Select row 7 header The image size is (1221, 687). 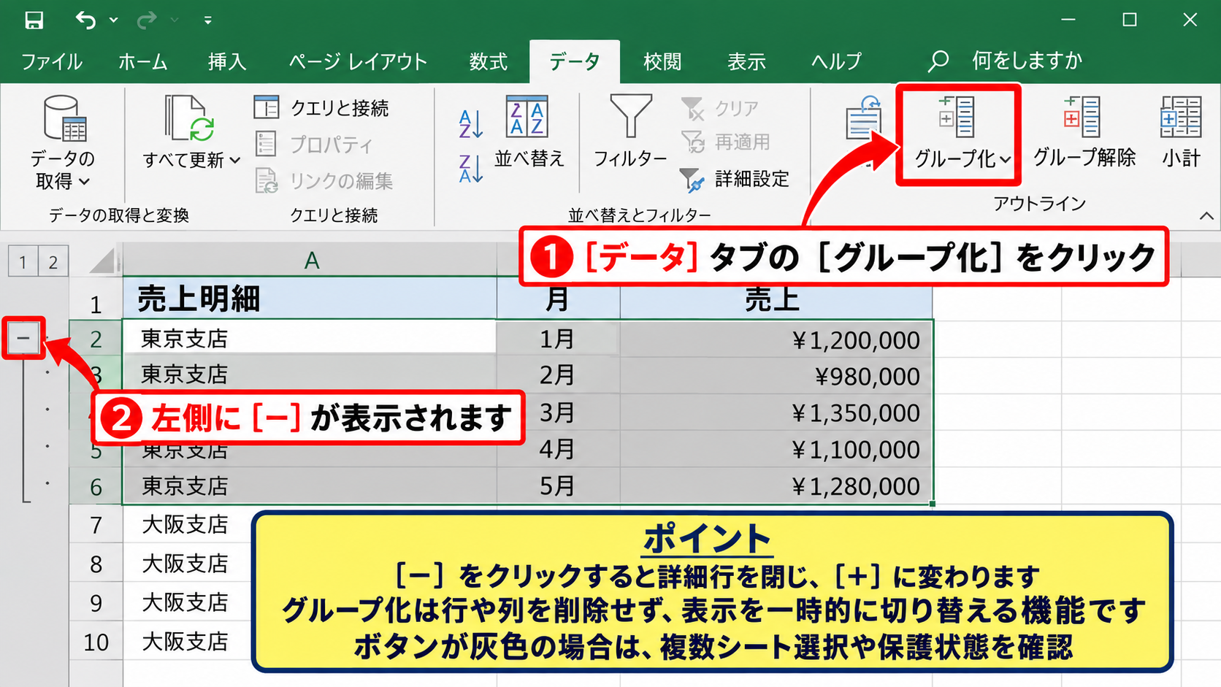point(96,525)
